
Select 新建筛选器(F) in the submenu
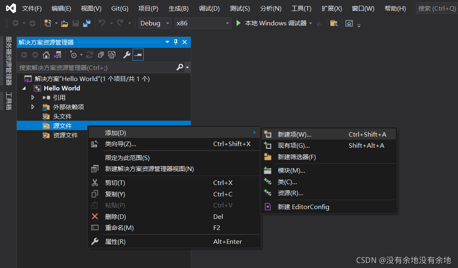click(328, 157)
